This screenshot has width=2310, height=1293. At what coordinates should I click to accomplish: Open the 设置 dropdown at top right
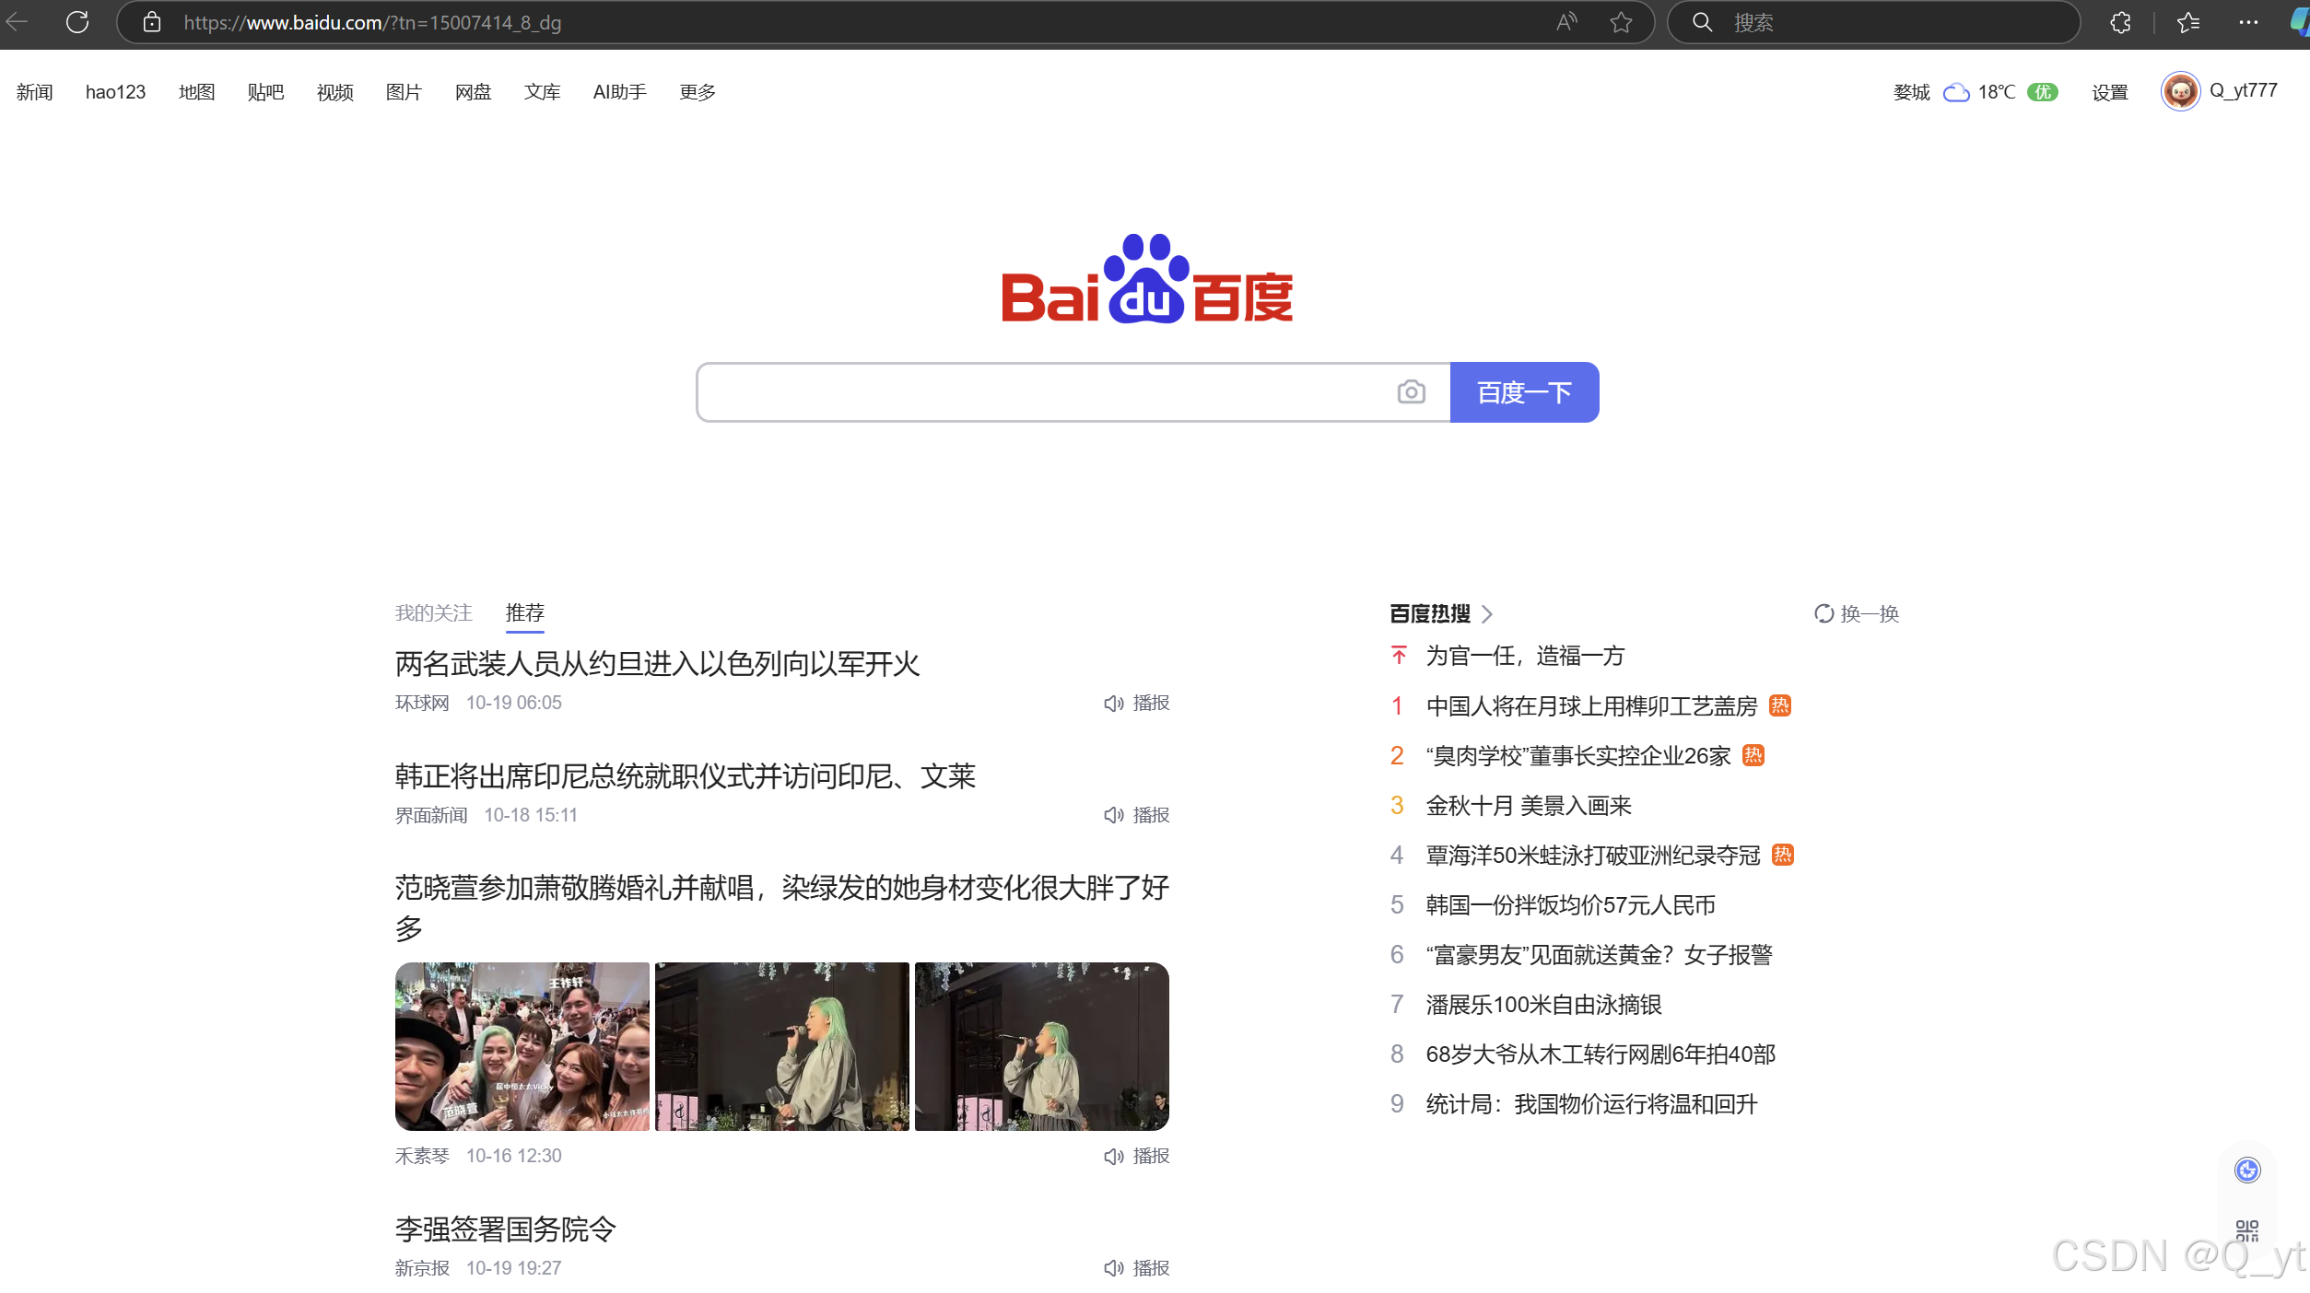(x=2109, y=92)
